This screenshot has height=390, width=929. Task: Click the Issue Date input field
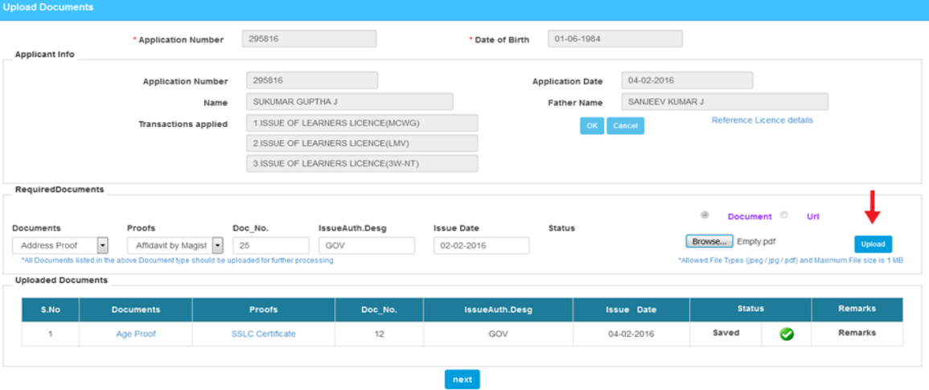pos(481,245)
